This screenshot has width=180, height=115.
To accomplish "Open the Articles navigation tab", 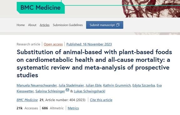I will 44,25.
